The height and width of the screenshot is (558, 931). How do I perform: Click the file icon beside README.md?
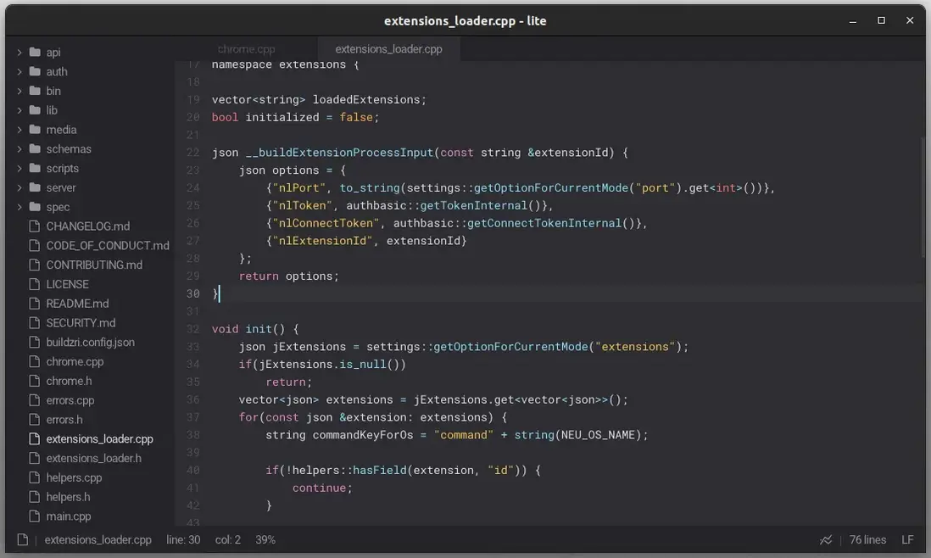click(35, 304)
